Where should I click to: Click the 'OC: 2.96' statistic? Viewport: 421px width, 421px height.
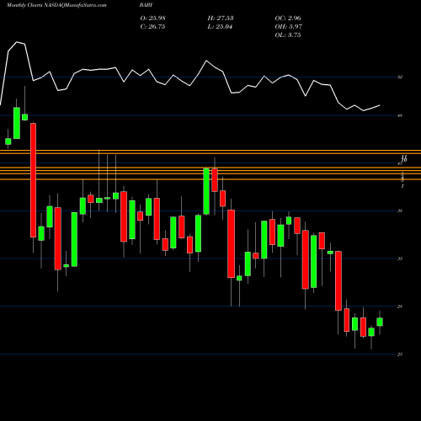click(288, 19)
